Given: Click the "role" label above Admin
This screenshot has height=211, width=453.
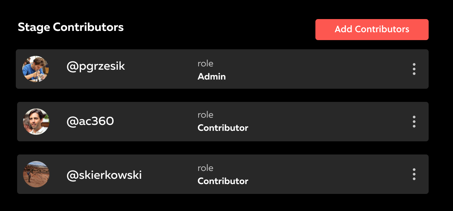Looking at the screenshot, I should point(205,63).
